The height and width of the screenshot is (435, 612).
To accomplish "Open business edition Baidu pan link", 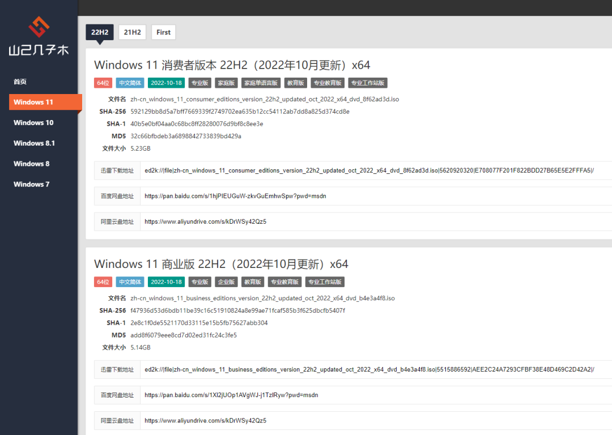I will [231, 395].
